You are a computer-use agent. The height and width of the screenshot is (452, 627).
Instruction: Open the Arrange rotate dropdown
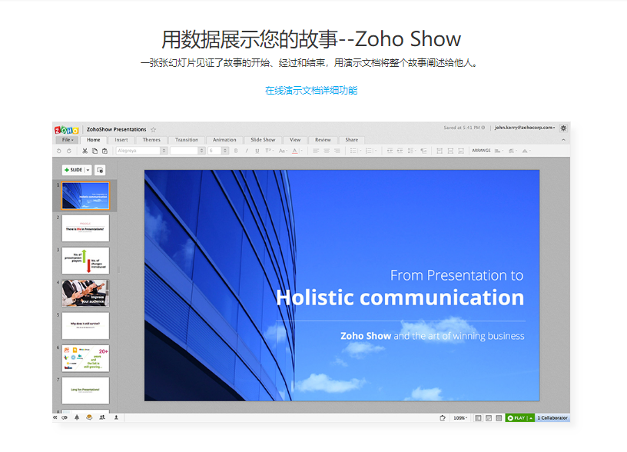click(x=526, y=151)
